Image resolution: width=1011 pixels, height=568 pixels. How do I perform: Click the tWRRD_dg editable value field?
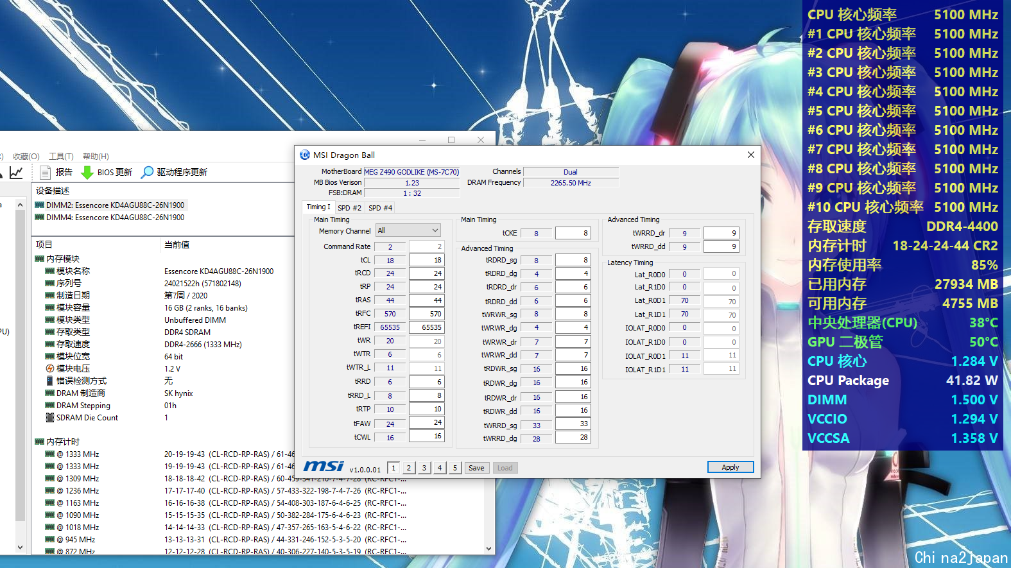tap(573, 437)
